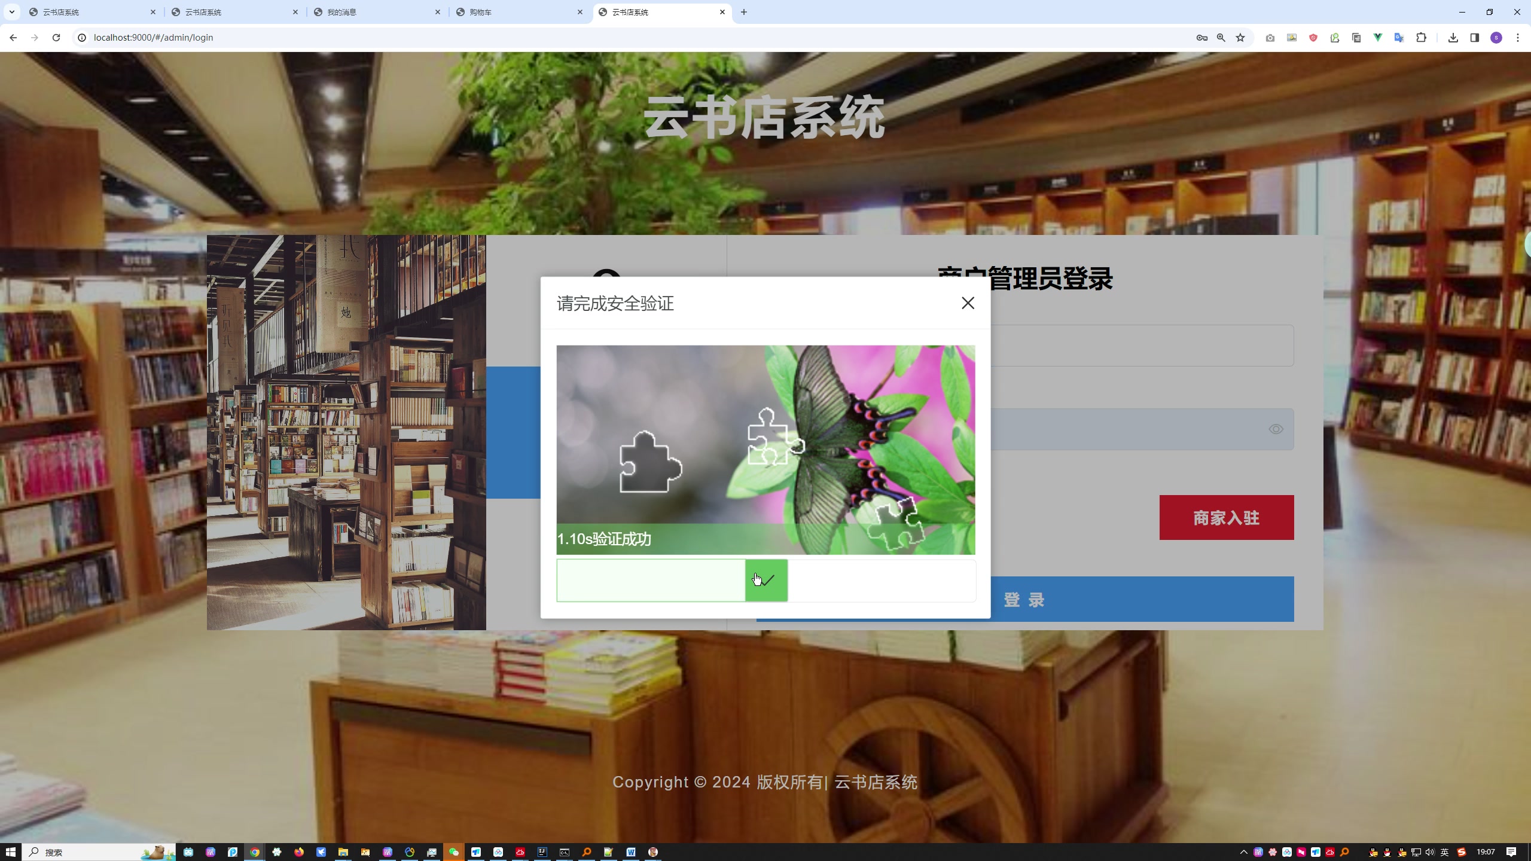Click the 登录 blue login button

[1024, 599]
